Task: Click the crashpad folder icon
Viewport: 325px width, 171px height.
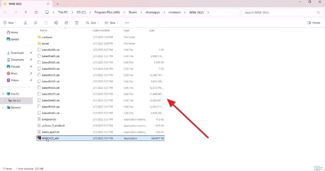Action: (39, 37)
